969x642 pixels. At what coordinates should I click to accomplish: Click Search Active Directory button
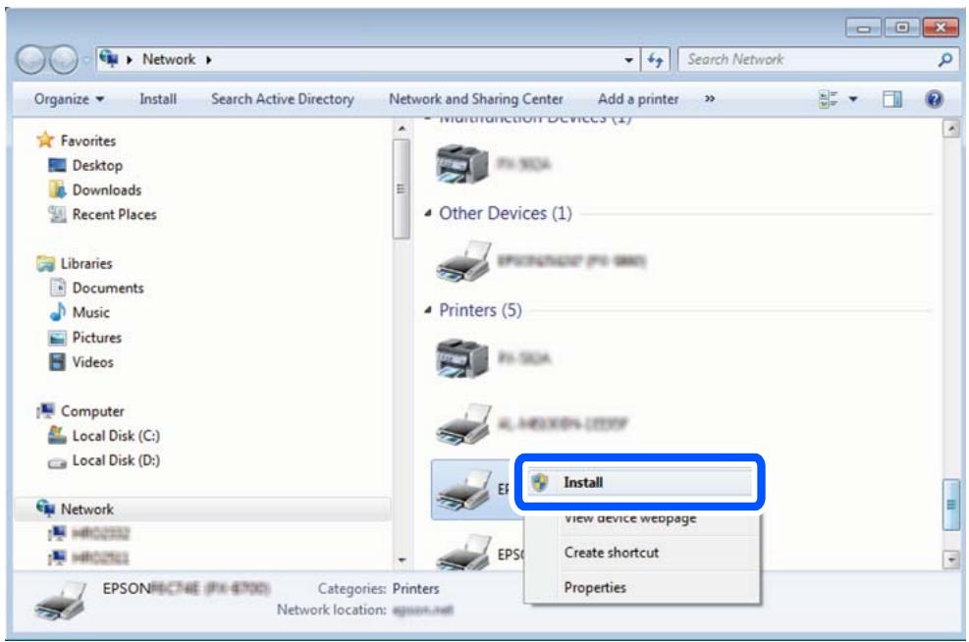pyautogui.click(x=283, y=99)
